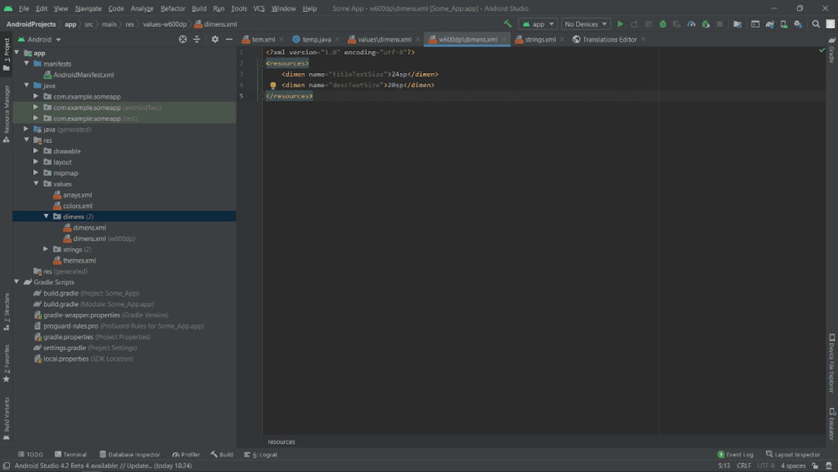
Task: Select dimens.xml (w600dp) file
Action: [x=103, y=238]
